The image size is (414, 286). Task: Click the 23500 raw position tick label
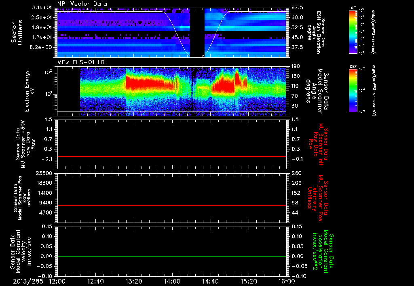tap(44, 173)
